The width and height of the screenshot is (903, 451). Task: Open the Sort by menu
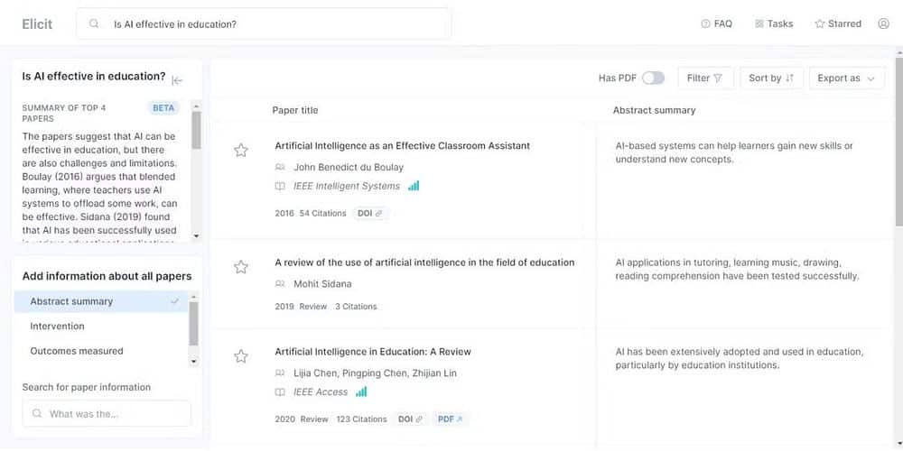point(771,78)
